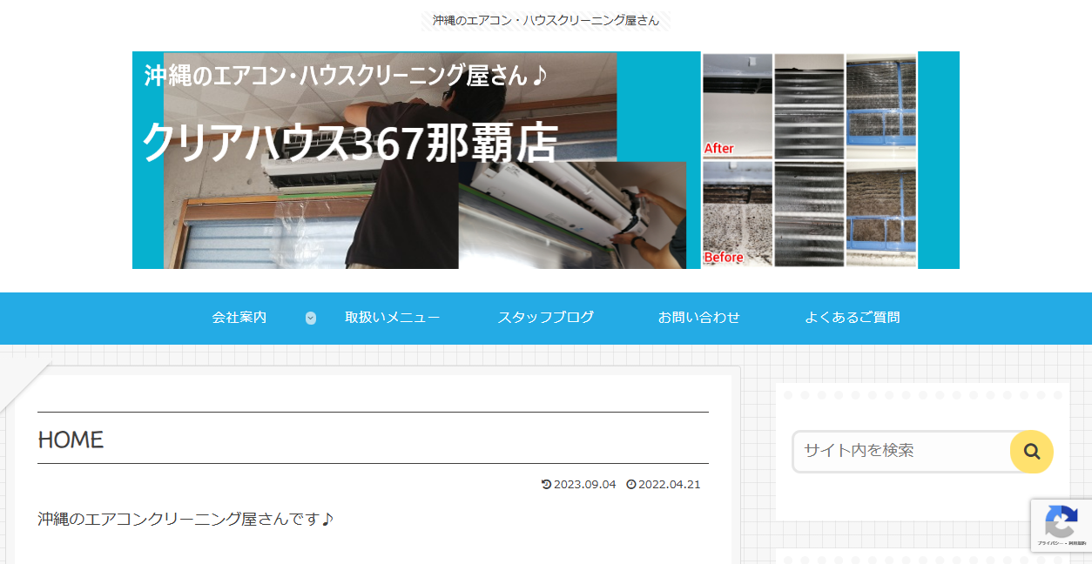Expand the 会社案内 submenu

point(239,319)
